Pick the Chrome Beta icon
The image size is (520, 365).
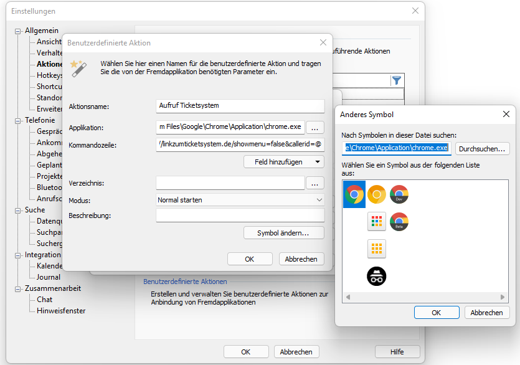[x=399, y=221]
